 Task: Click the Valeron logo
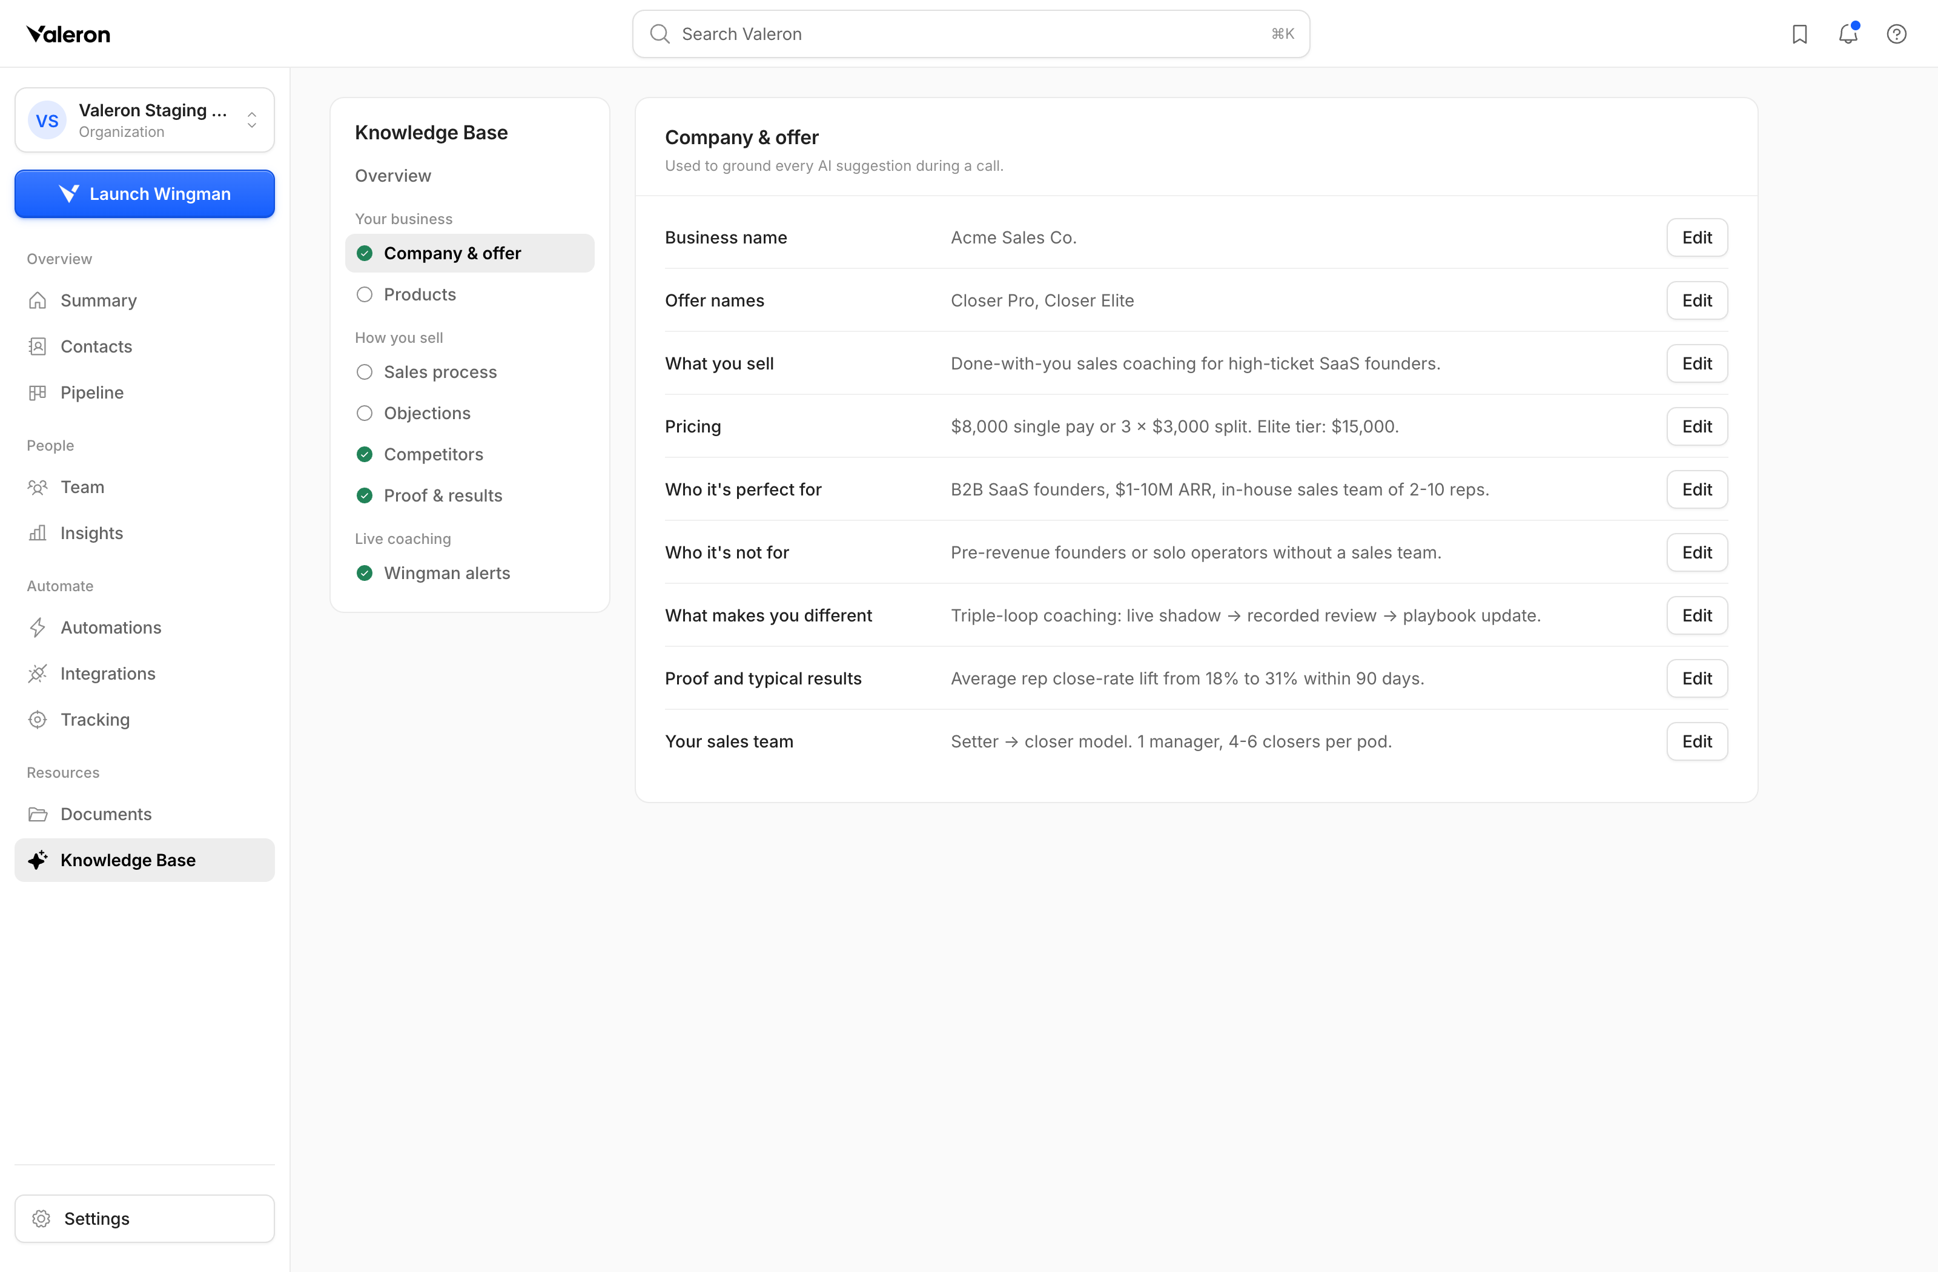(x=68, y=34)
